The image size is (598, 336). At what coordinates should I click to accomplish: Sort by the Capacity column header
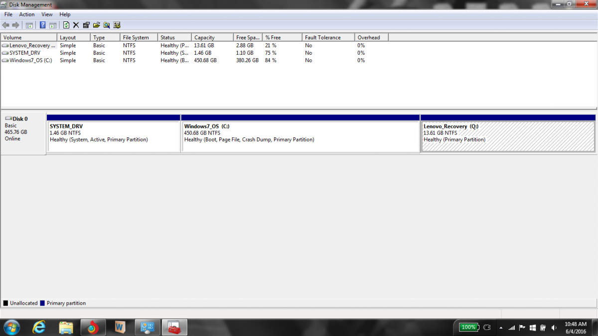pos(212,37)
